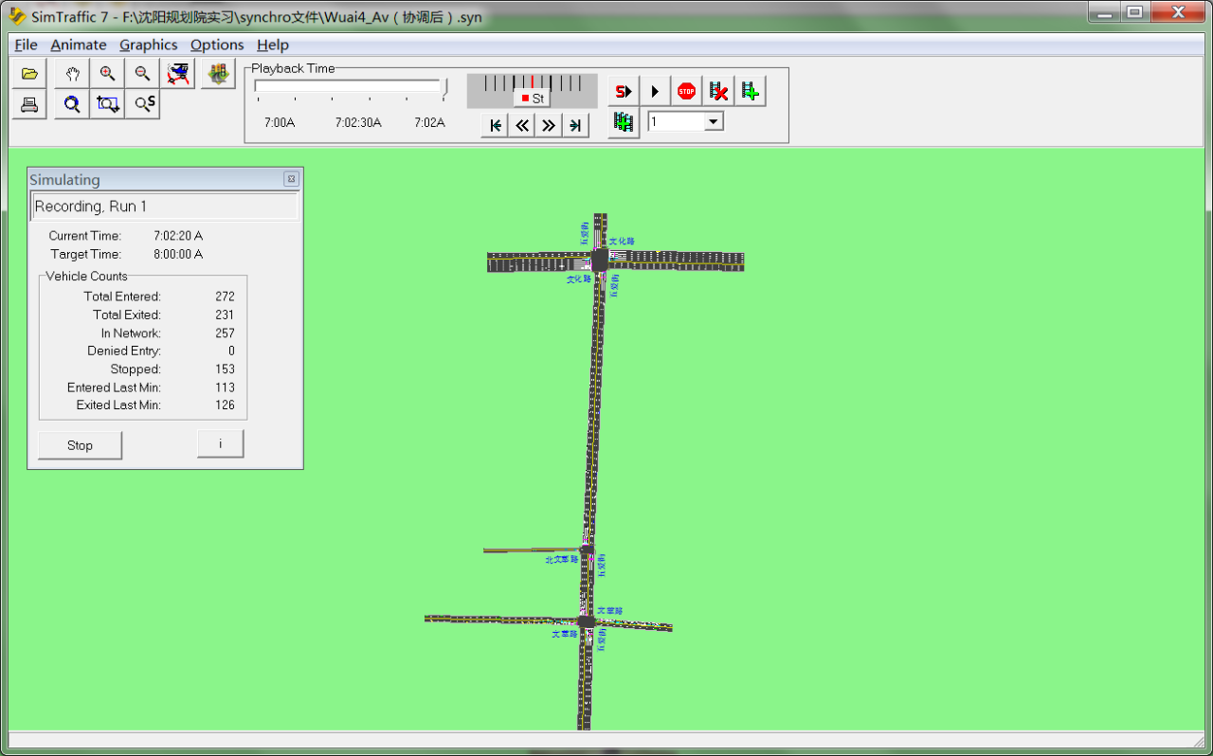This screenshot has width=1213, height=756.
Task: Click the fast forward double arrow button
Action: point(548,125)
